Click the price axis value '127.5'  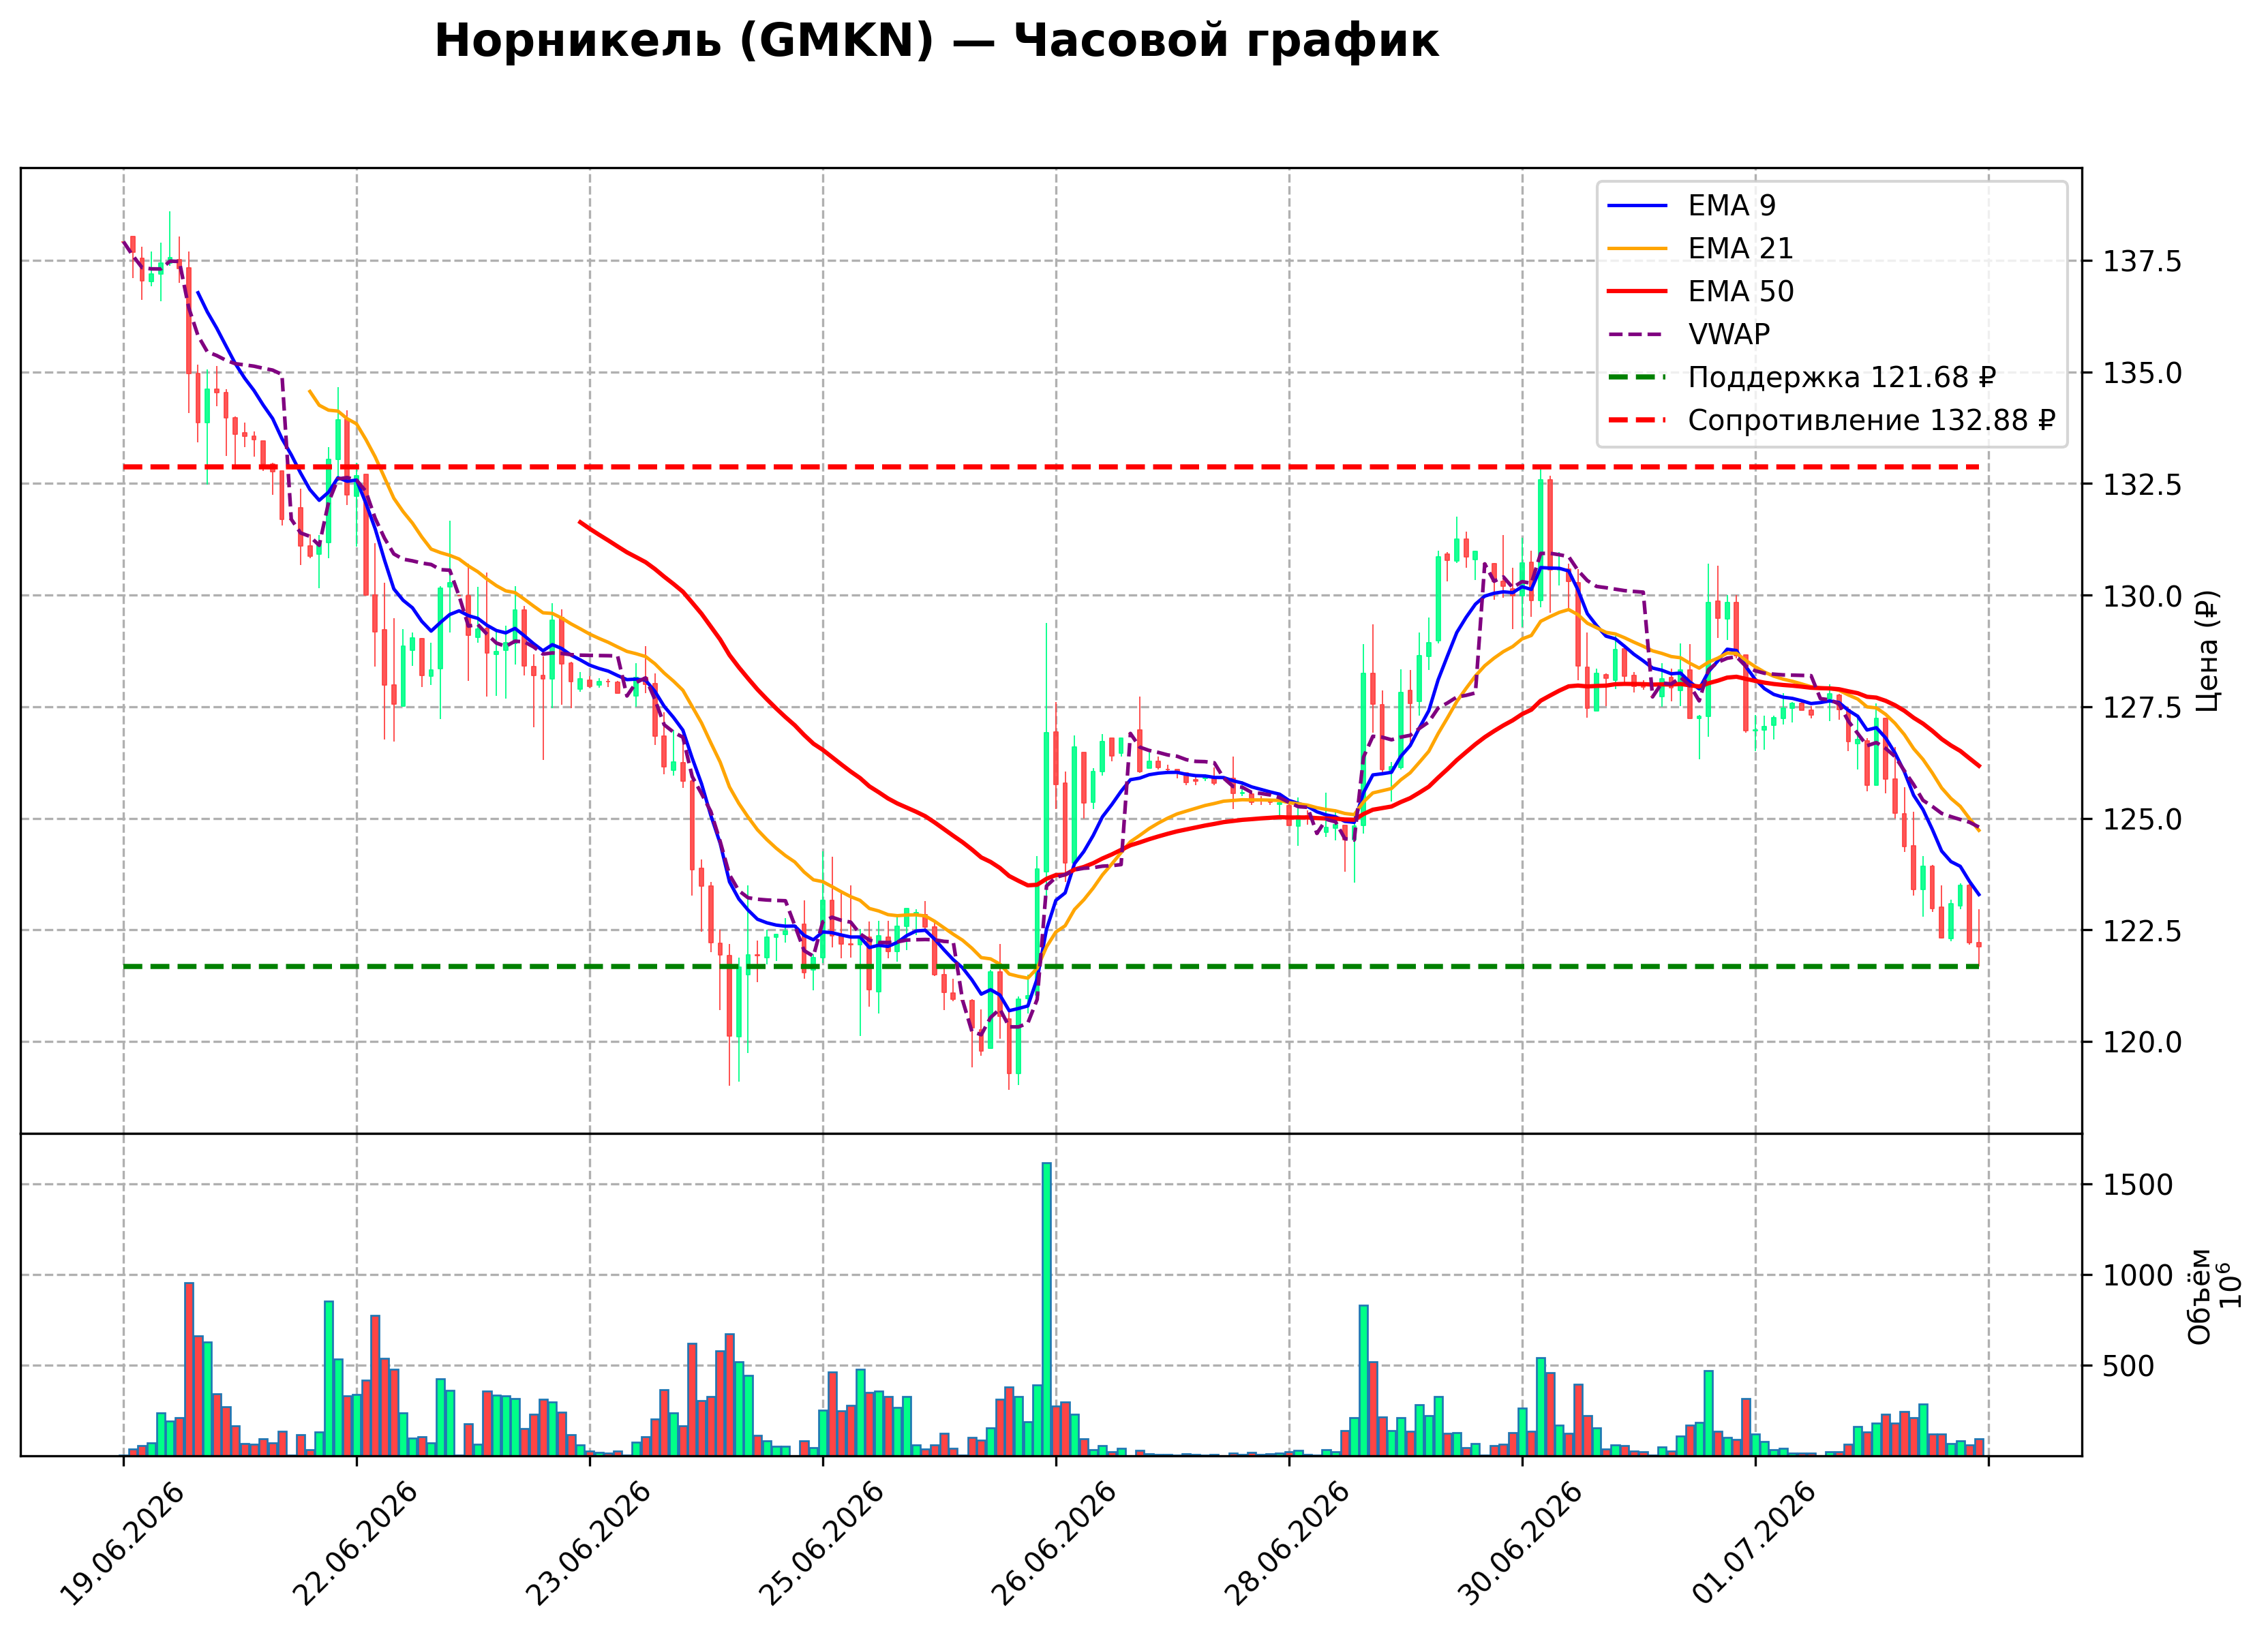(2142, 708)
